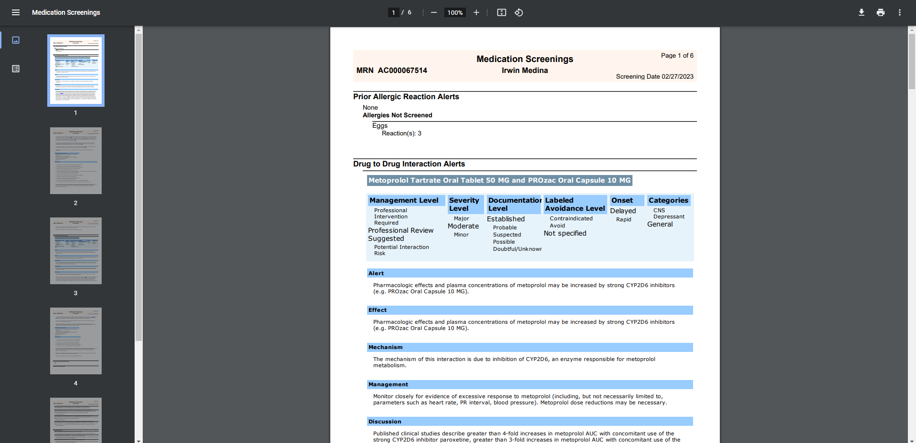Open the page 2 thumbnail
The image size is (916, 443).
point(76,161)
